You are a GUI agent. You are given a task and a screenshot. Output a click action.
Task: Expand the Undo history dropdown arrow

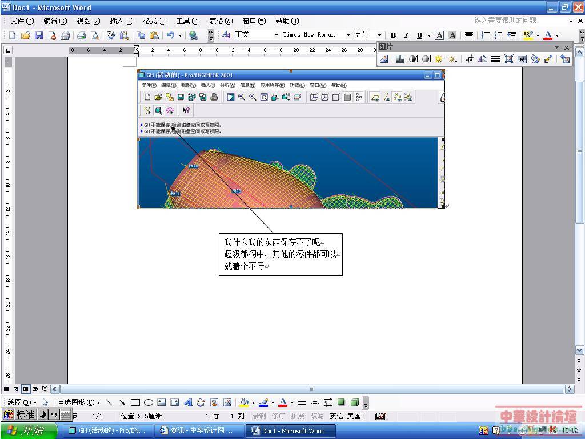click(180, 35)
